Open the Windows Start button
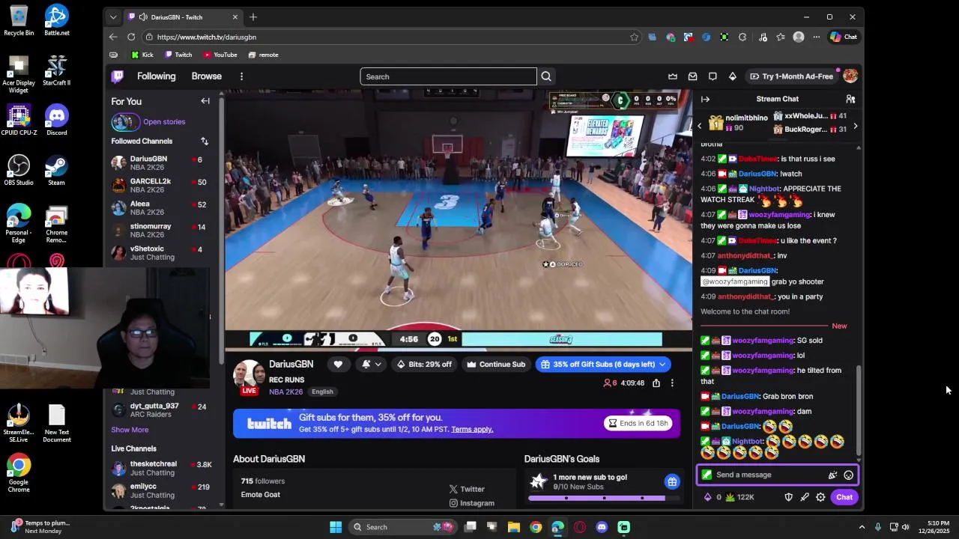Viewport: 959px width, 539px height. 336,527
